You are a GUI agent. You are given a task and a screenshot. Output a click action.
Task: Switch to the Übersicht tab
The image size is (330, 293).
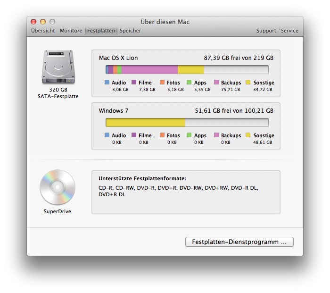43,31
